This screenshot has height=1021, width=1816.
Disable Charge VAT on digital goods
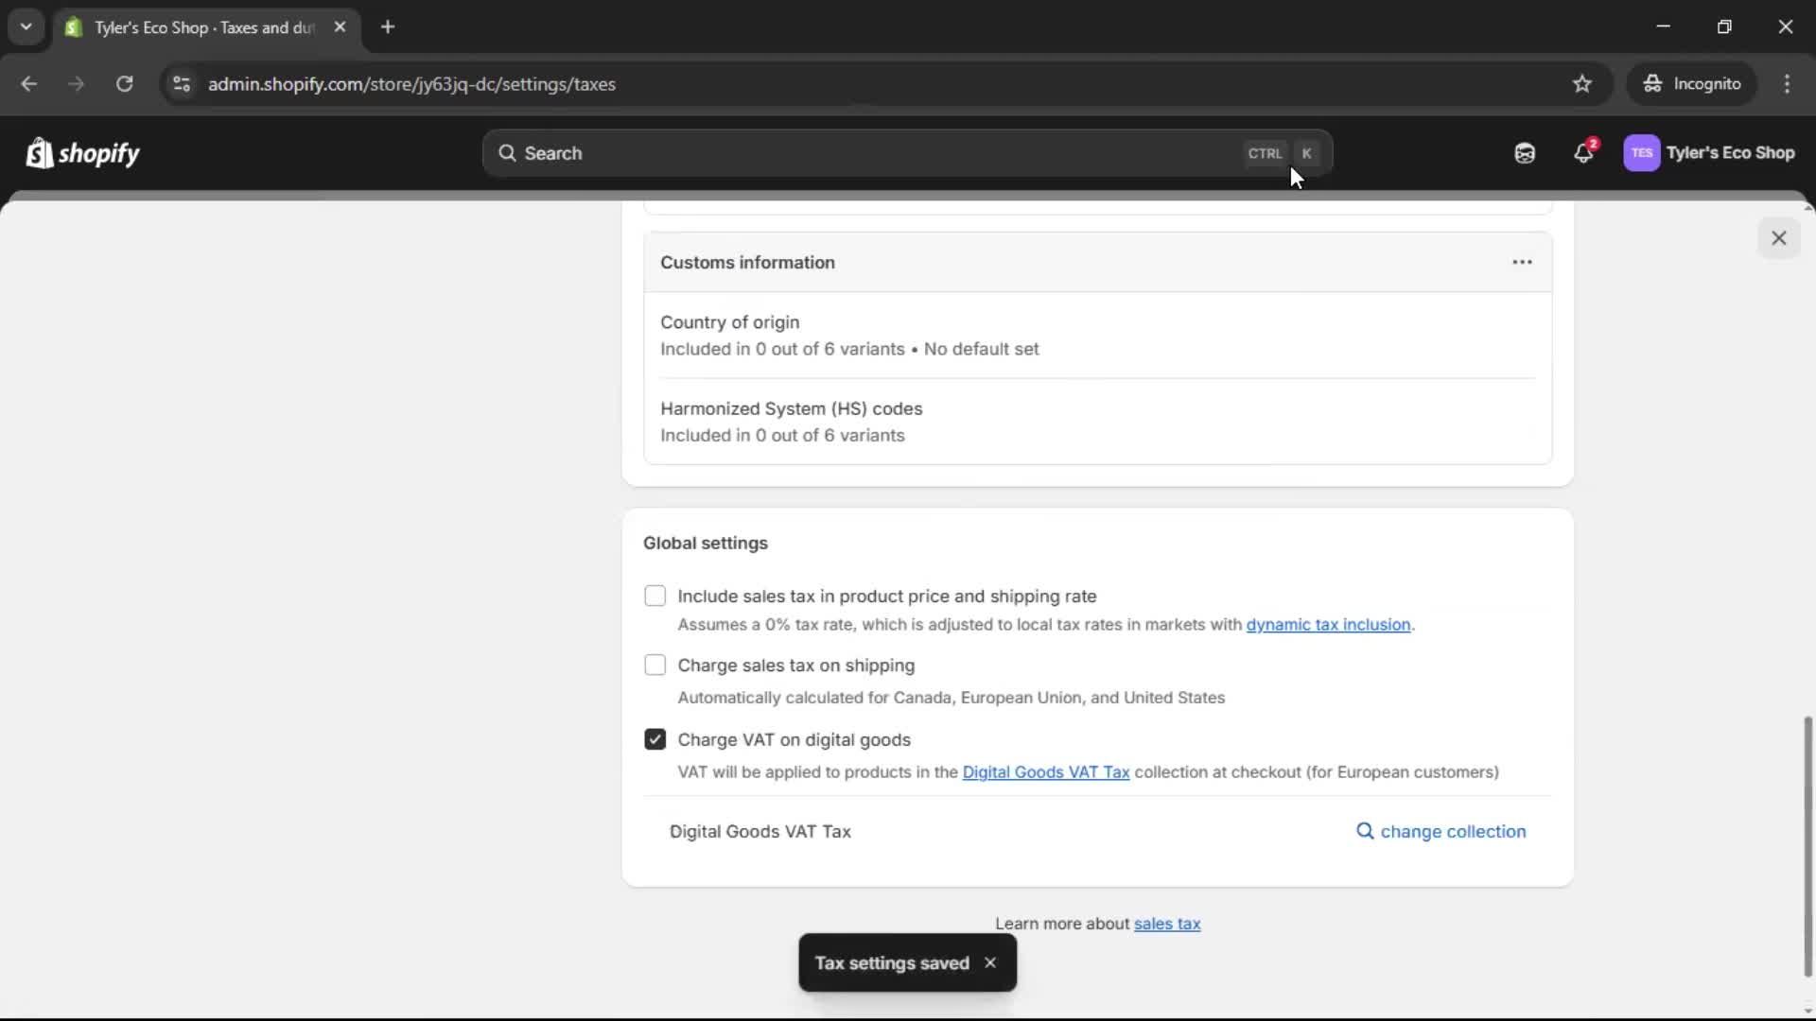pyautogui.click(x=655, y=739)
